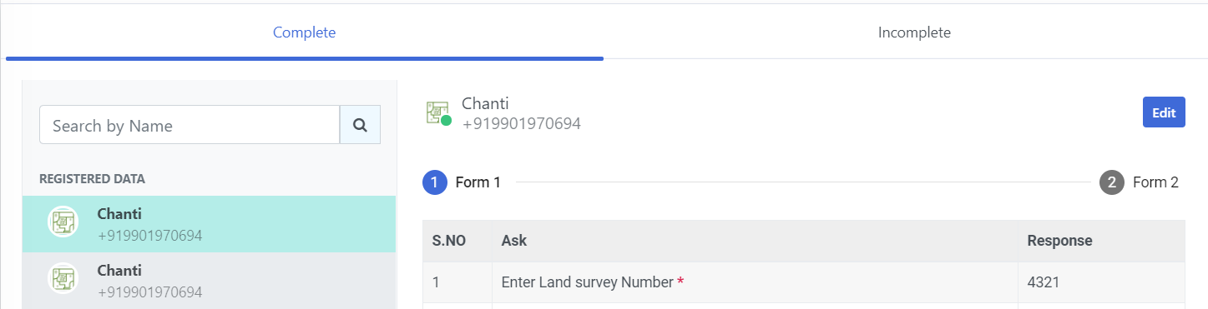Click the step 2 circle for Form 2
This screenshot has width=1208, height=309.
[x=1112, y=182]
